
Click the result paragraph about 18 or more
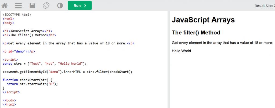222,43
